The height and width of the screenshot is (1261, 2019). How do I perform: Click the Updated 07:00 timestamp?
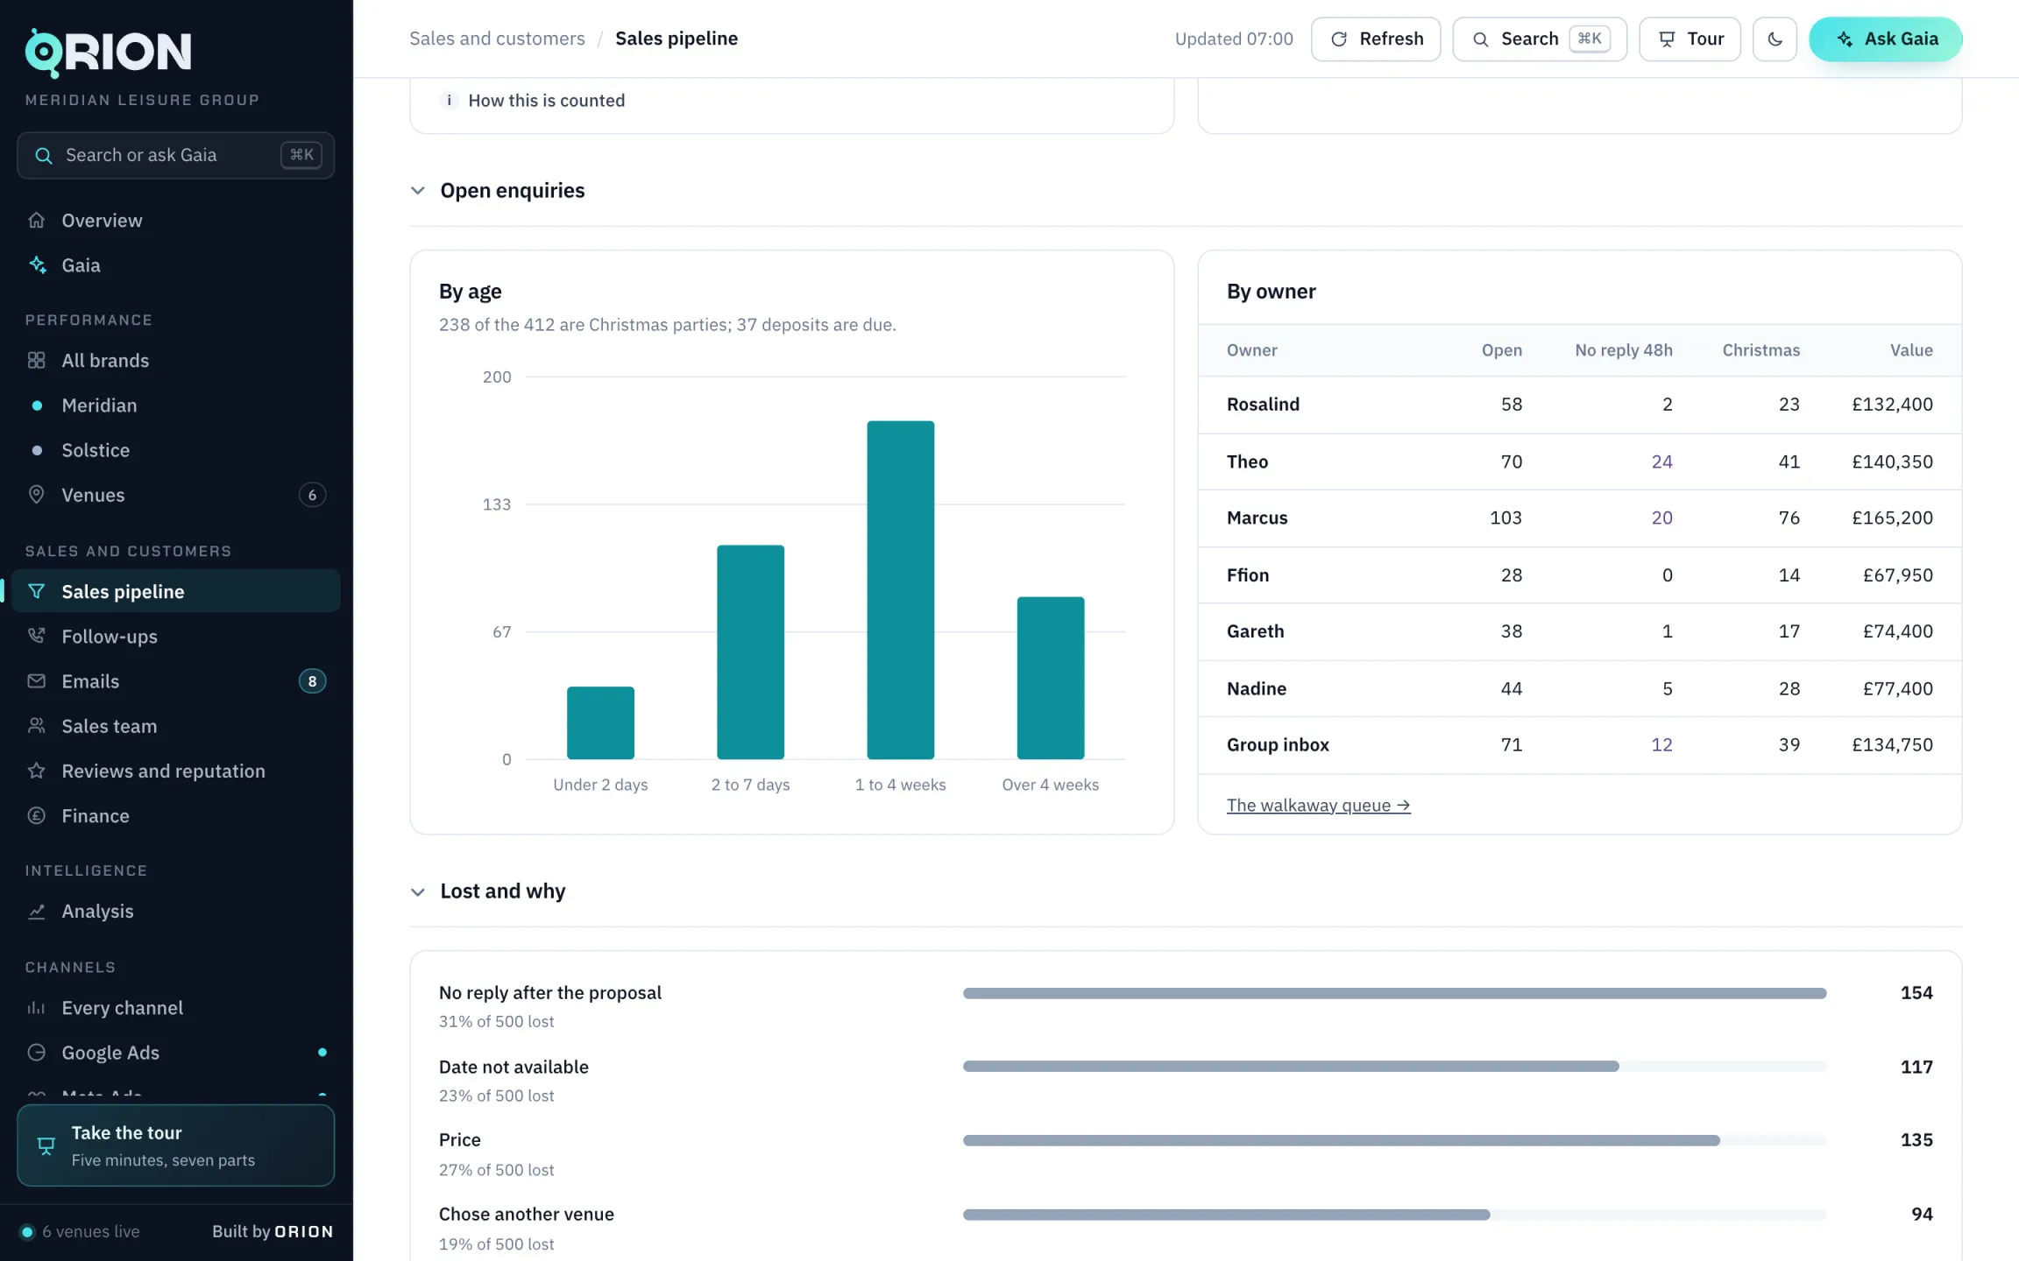[1234, 39]
